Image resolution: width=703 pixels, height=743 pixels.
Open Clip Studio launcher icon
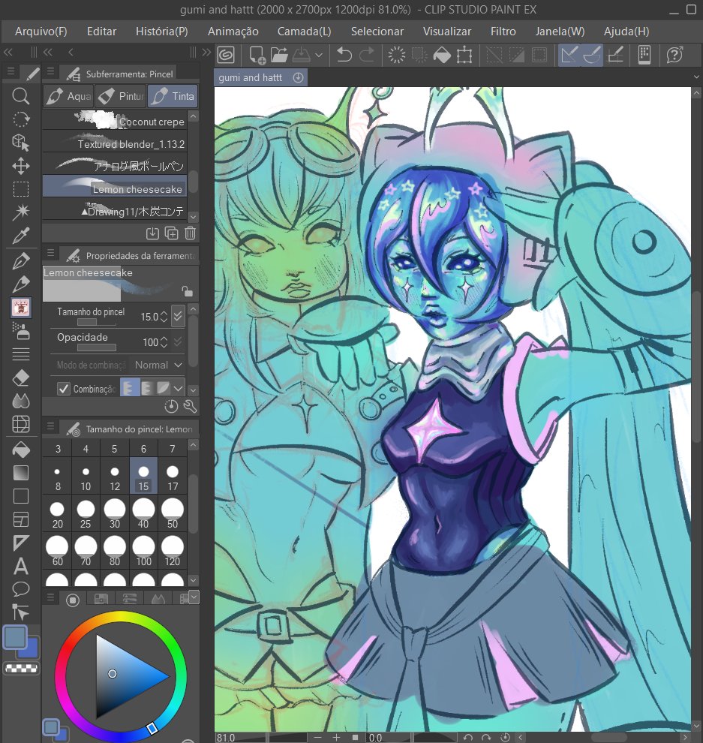tap(226, 55)
